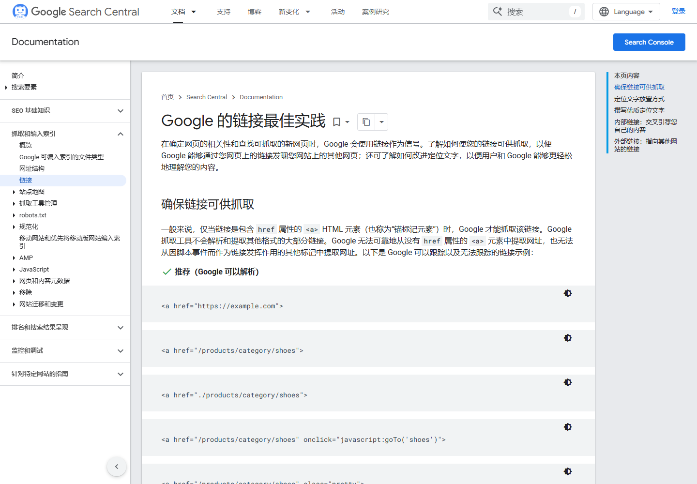Click the Language globe icon

[604, 12]
